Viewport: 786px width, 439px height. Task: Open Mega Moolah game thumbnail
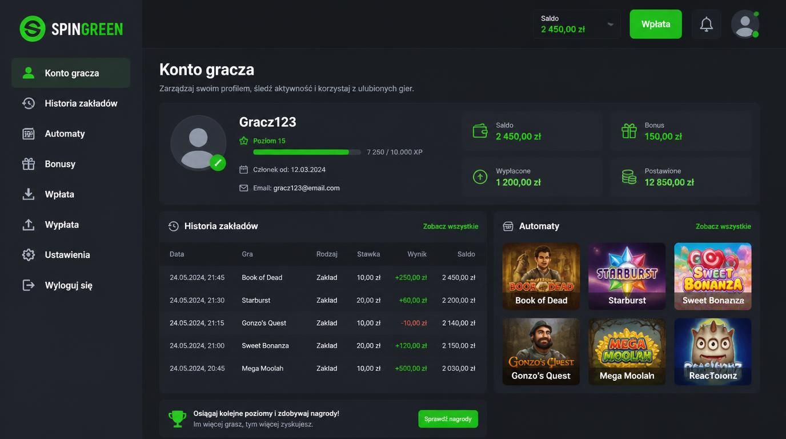(627, 352)
